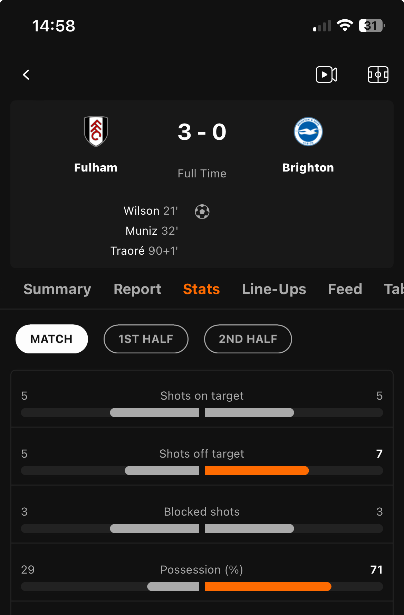Go to the Feed tab
404x615 pixels.
345,289
